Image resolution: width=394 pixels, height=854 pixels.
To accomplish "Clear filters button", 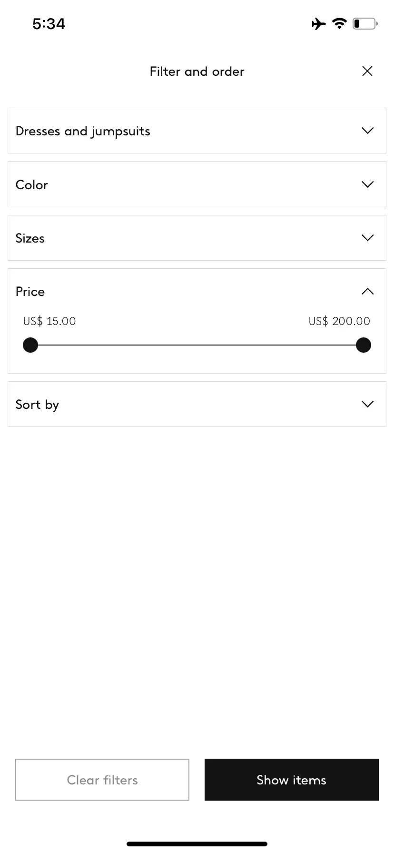I will [x=102, y=780].
